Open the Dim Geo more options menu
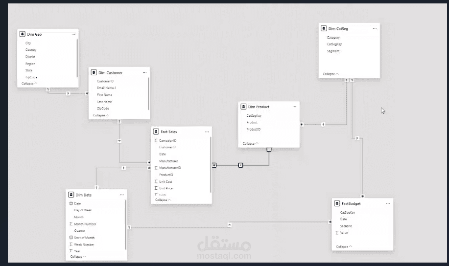The width and height of the screenshot is (449, 266). [73, 34]
